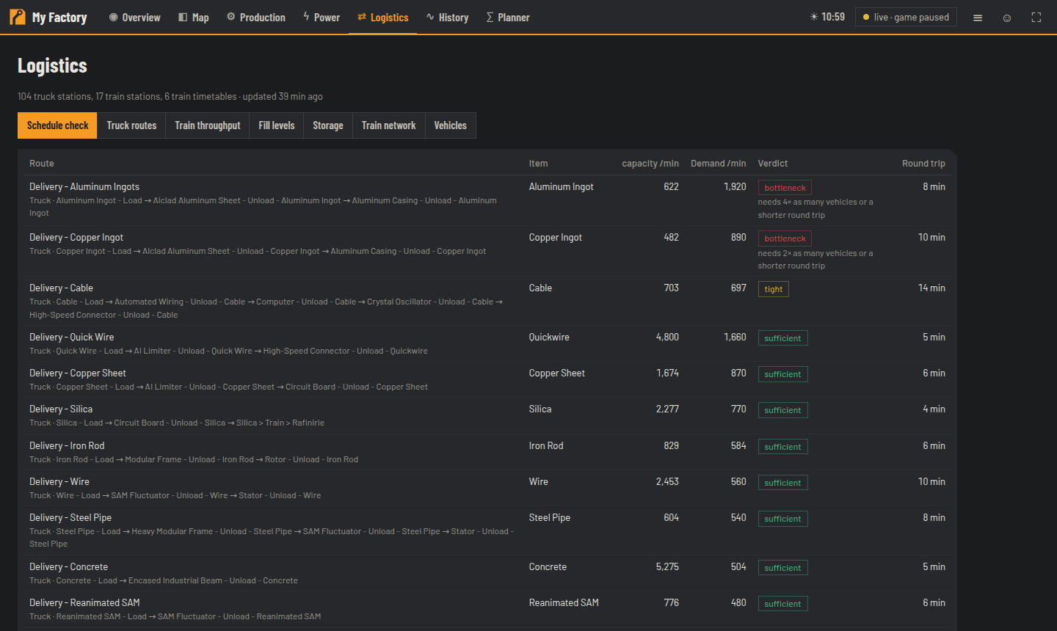Switch to the Train throughput tab
The height and width of the screenshot is (631, 1057).
pos(208,125)
